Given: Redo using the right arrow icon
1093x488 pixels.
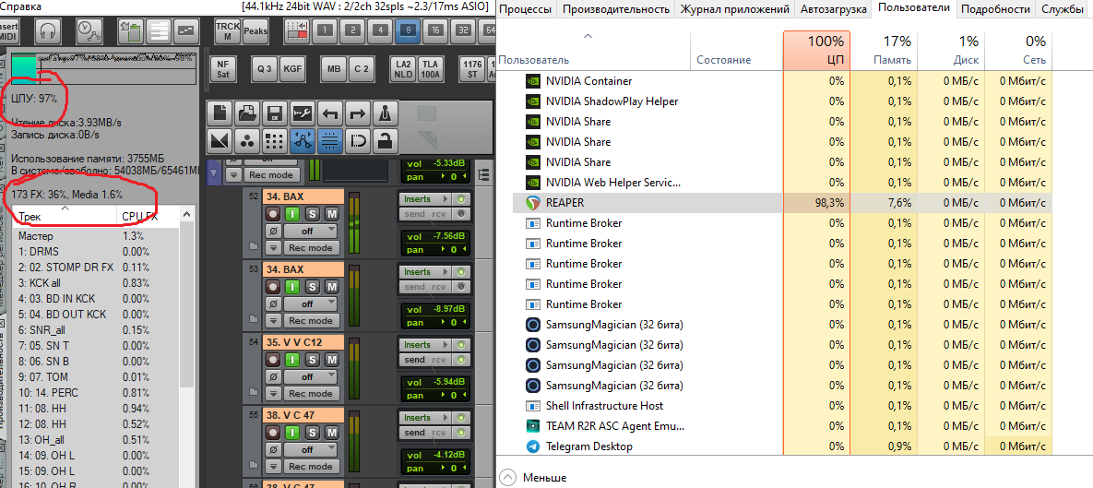Looking at the screenshot, I should point(357,113).
